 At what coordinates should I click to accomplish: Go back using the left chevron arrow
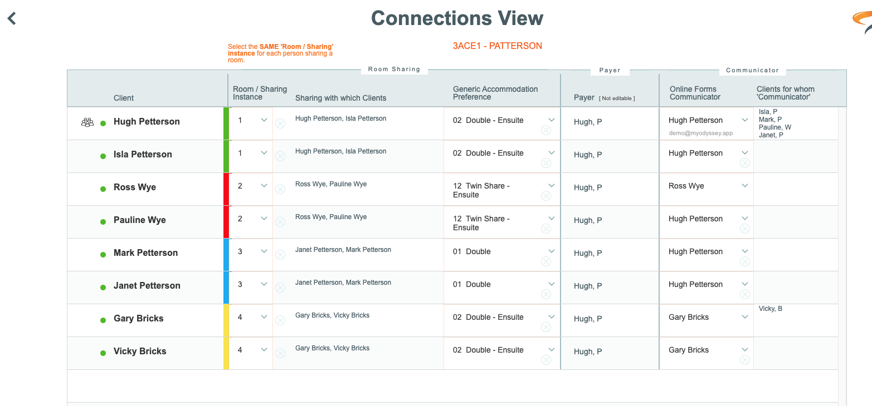[12, 18]
